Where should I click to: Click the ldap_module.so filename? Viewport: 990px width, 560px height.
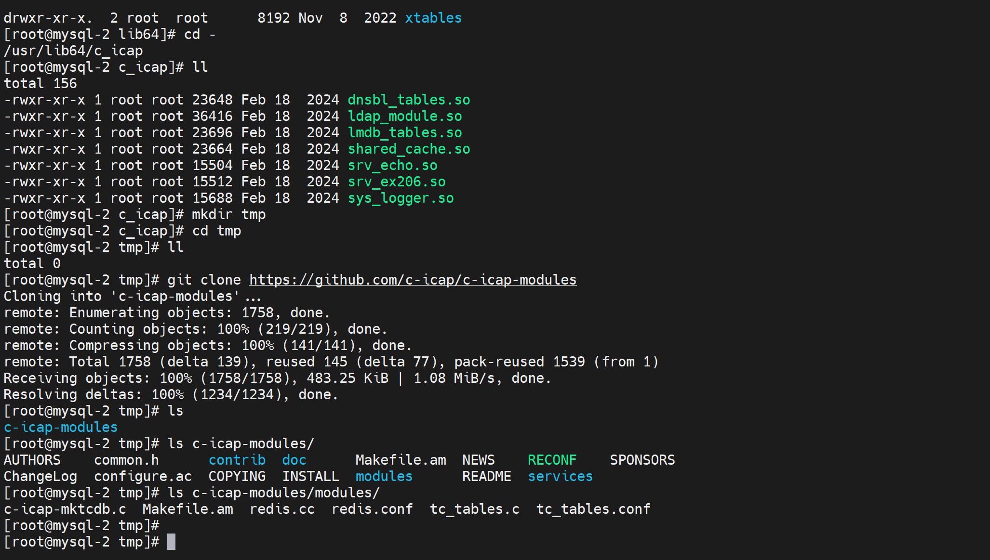point(405,116)
